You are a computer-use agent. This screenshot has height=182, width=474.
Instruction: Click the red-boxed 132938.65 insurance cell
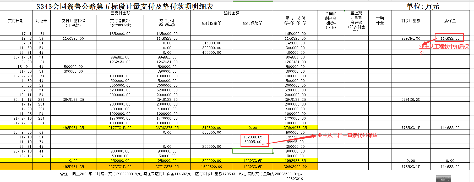point(253,137)
